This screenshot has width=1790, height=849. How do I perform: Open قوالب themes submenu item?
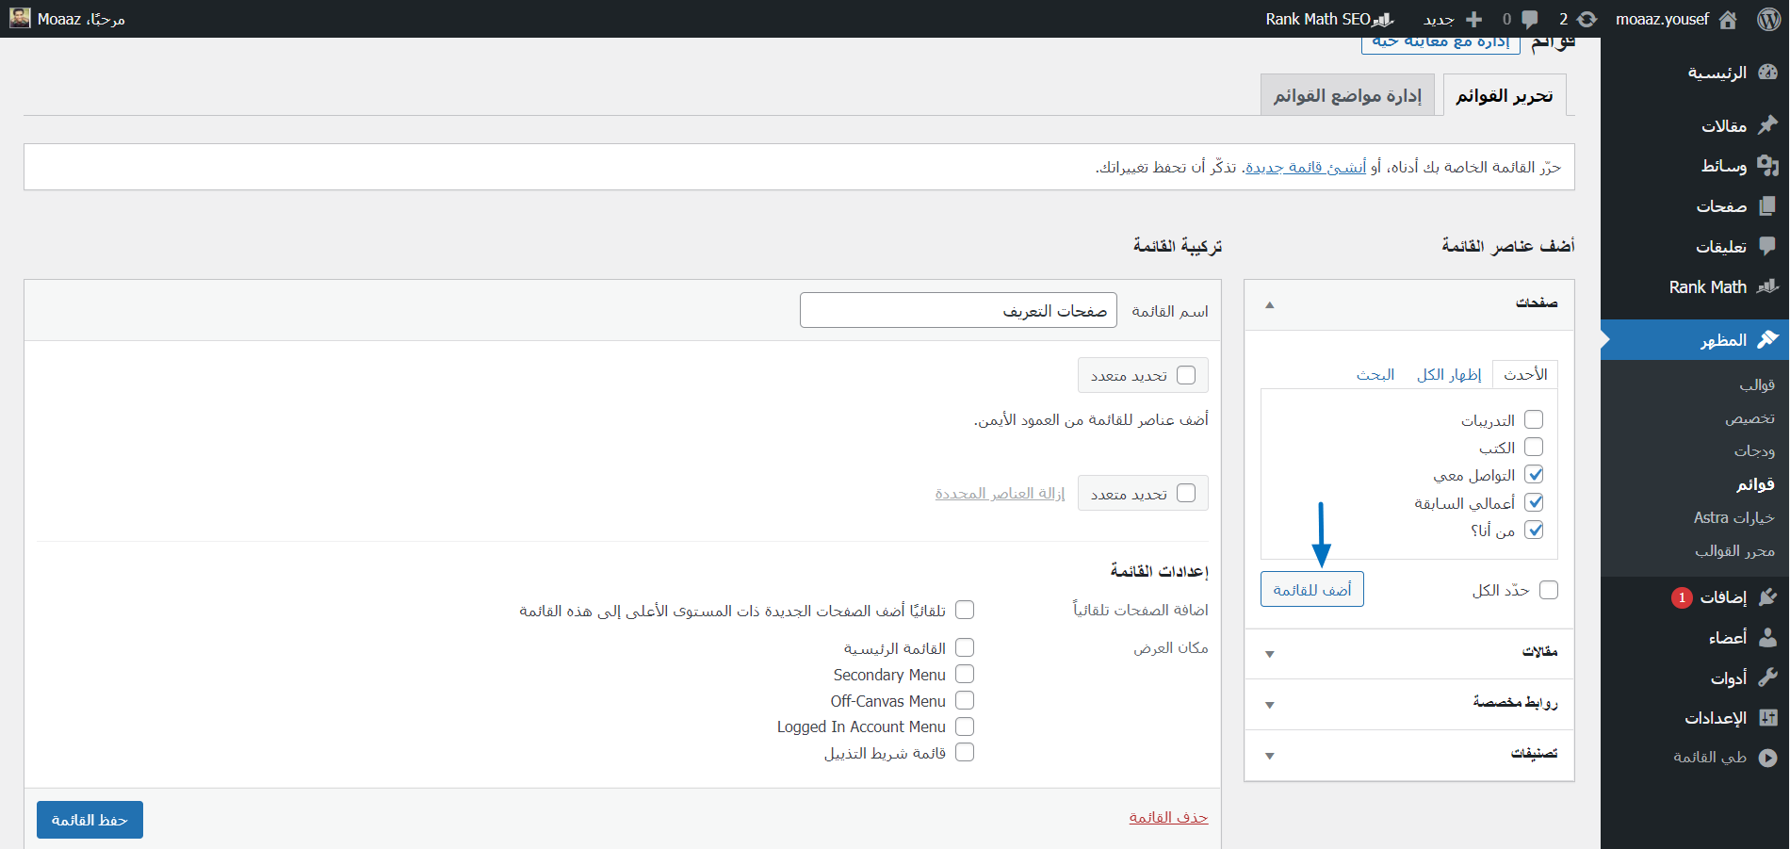(x=1757, y=384)
